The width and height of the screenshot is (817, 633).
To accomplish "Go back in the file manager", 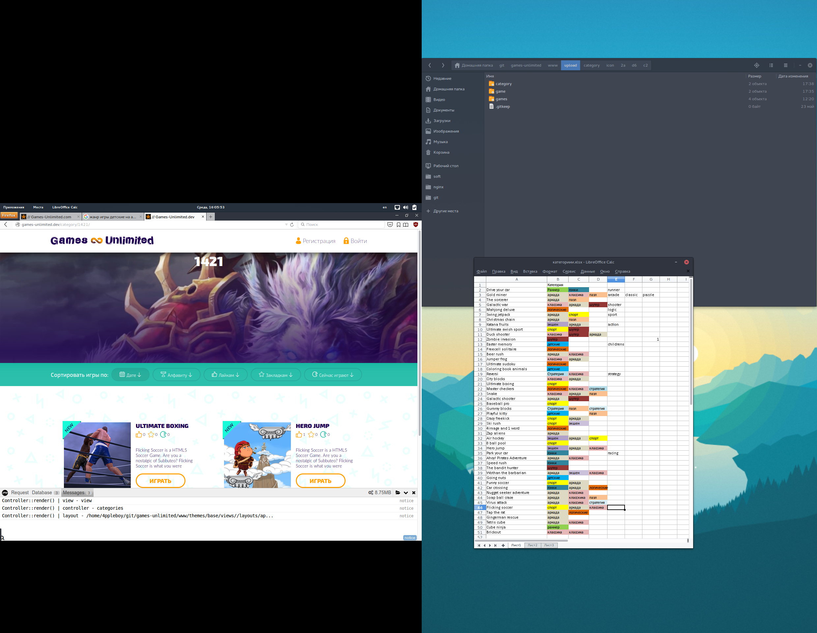I will coord(430,66).
